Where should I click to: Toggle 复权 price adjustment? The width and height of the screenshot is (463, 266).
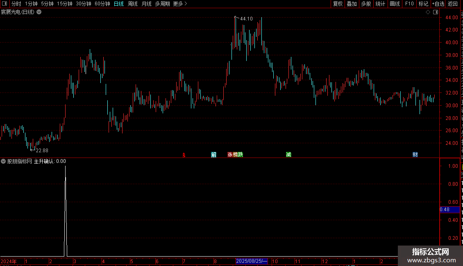click(x=338, y=4)
